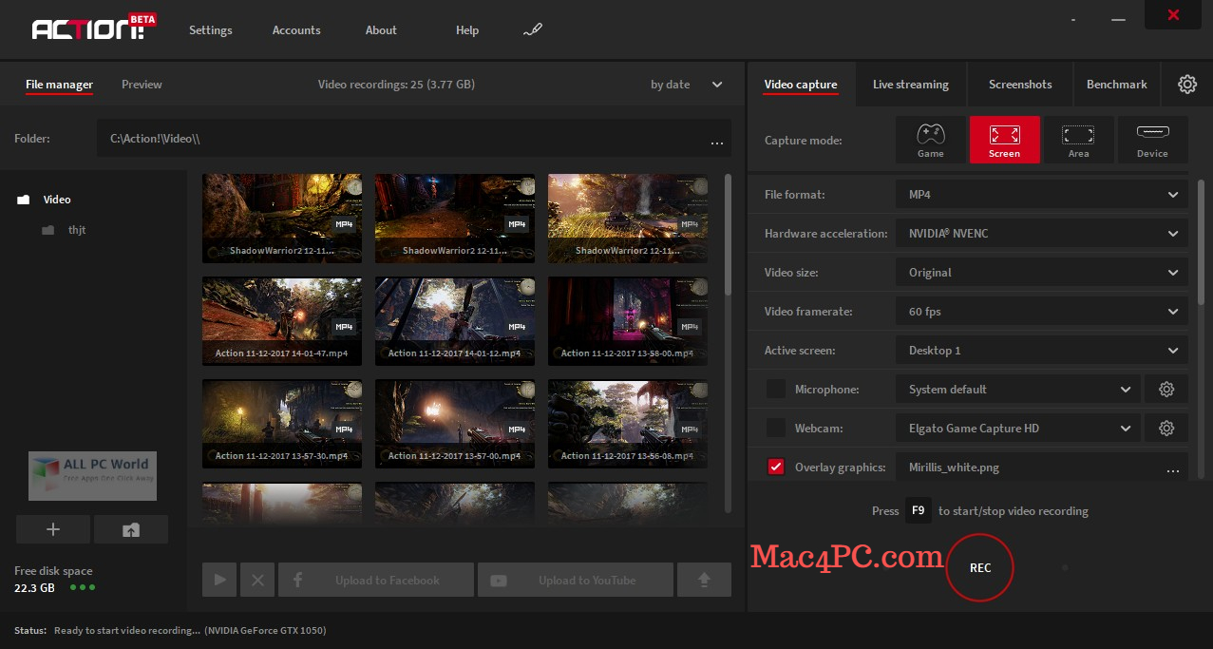Click the import folder button
Screen dimensions: 1213x649
pyautogui.click(x=131, y=529)
